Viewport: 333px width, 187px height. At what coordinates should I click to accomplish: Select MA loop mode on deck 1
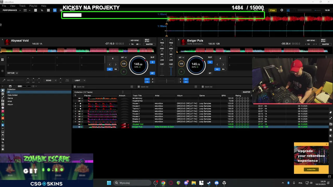coord(116,69)
